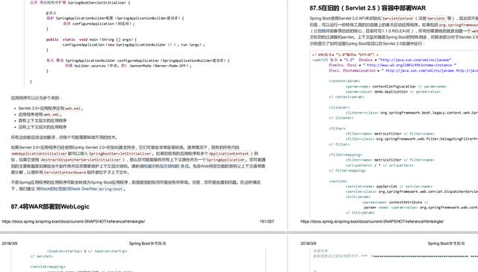478x272 pixels.
Task: Click SpringBootServletInitializer in the paragraph
Action: pyautogui.click(x=120, y=154)
